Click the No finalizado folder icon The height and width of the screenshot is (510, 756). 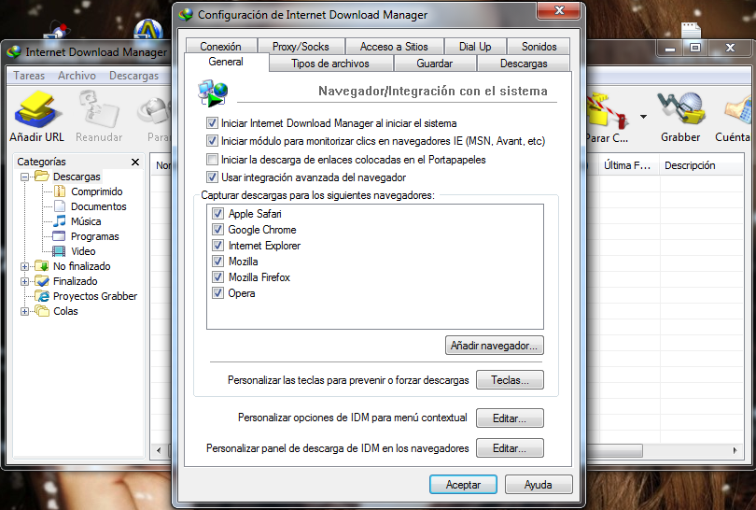(42, 266)
